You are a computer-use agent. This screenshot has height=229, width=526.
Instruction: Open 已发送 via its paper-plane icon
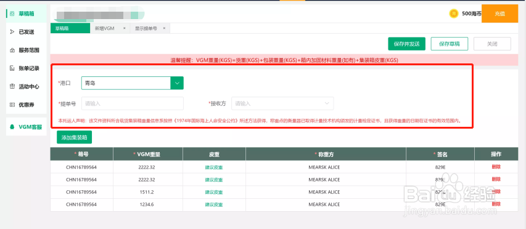[x=12, y=32]
